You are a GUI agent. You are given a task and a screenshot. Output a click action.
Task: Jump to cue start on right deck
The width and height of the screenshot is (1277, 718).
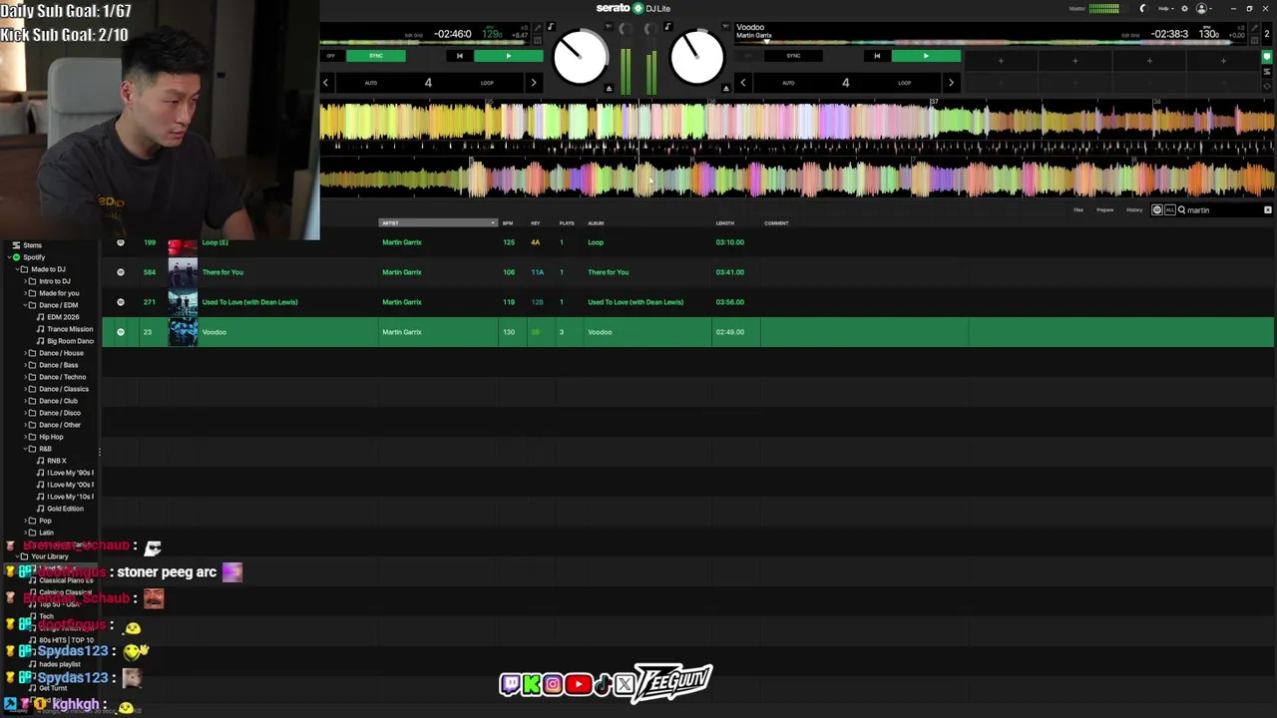coord(877,56)
